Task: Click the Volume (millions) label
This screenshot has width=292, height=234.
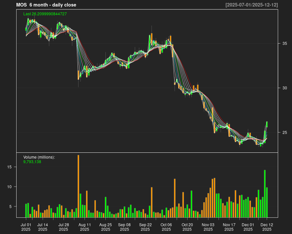Action: pos(39,157)
